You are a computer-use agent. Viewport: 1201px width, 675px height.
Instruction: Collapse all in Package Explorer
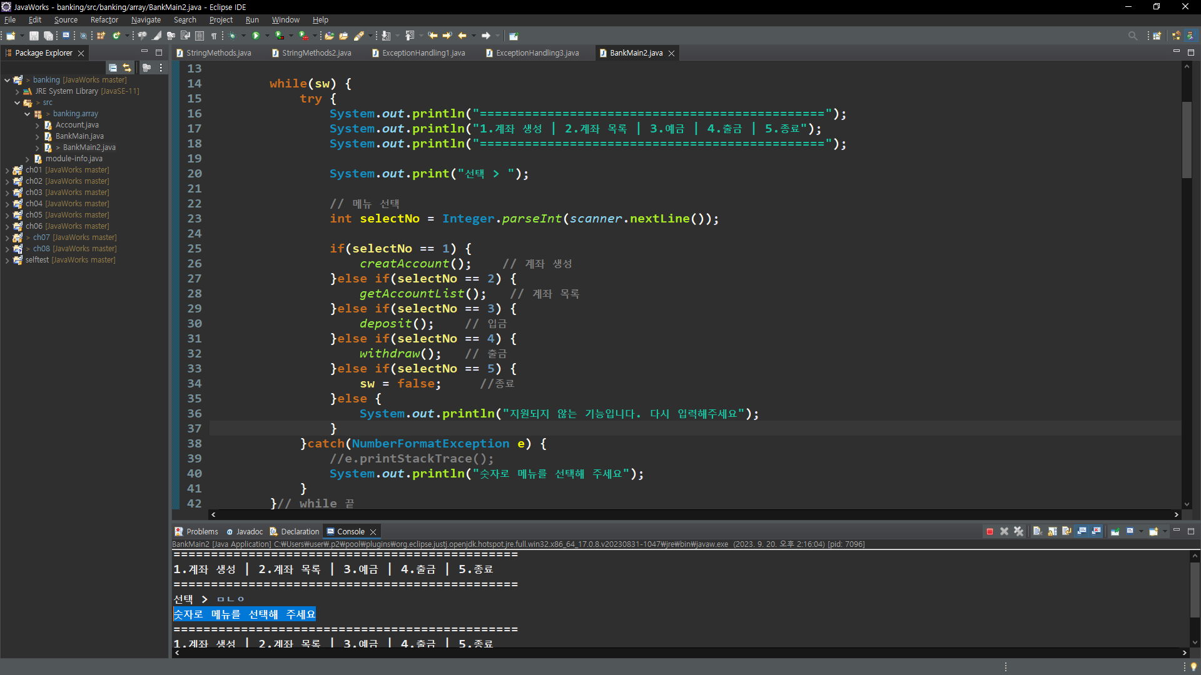pyautogui.click(x=113, y=67)
